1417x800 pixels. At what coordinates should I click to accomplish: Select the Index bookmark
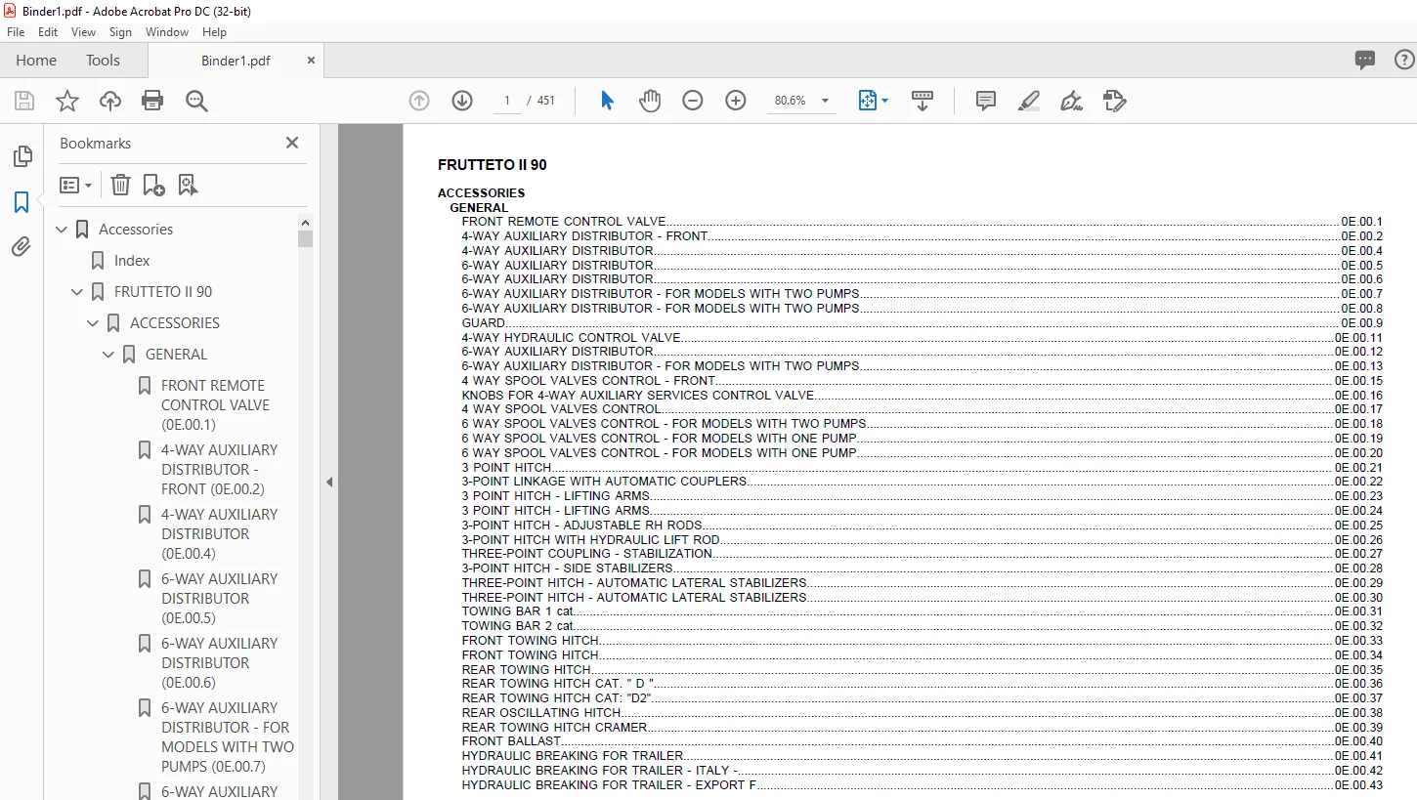click(x=132, y=261)
